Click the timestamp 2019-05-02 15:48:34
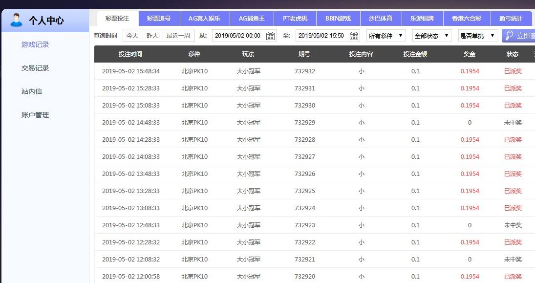 (130, 71)
